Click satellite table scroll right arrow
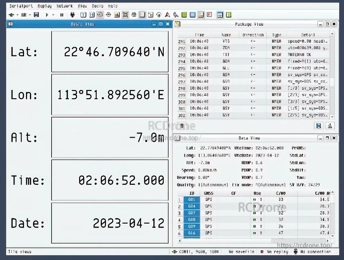 click(328, 241)
